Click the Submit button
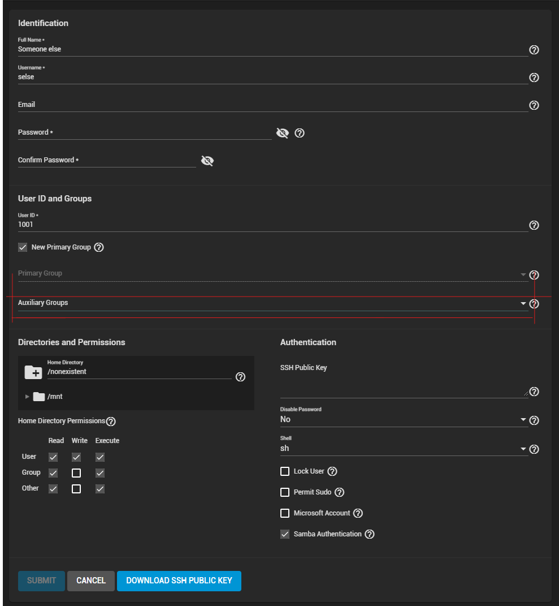The image size is (559, 606). [41, 581]
